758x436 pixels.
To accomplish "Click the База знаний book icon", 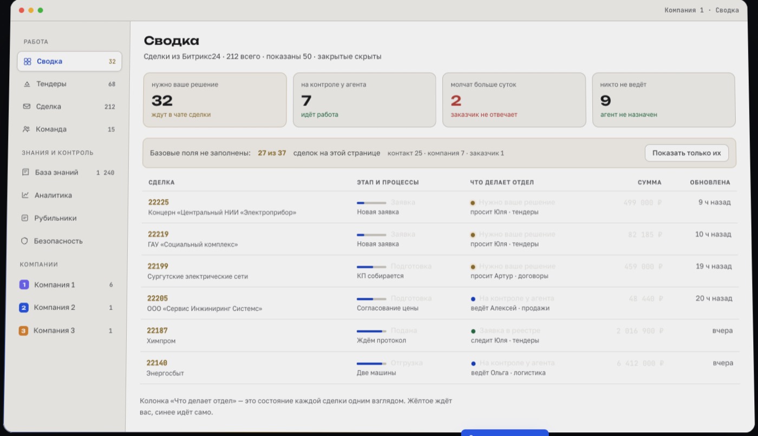I will tap(25, 173).
